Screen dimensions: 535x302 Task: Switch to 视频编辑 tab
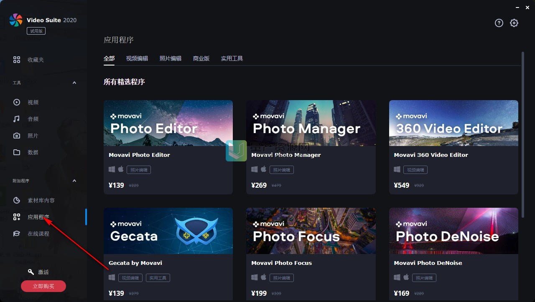click(x=137, y=58)
